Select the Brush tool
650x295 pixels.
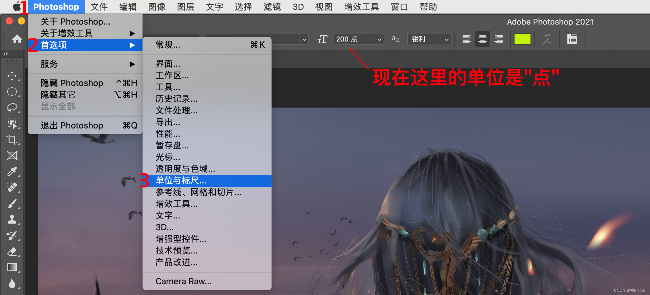pyautogui.click(x=12, y=203)
